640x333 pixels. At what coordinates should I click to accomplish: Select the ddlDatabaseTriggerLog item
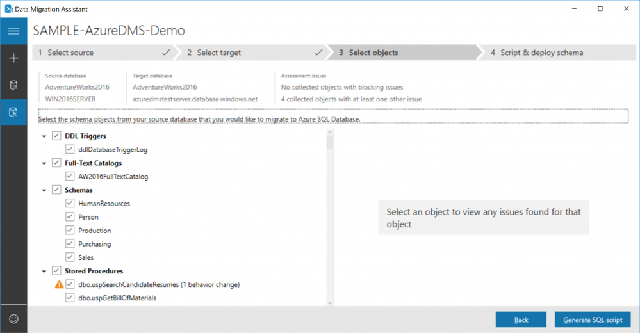point(113,150)
